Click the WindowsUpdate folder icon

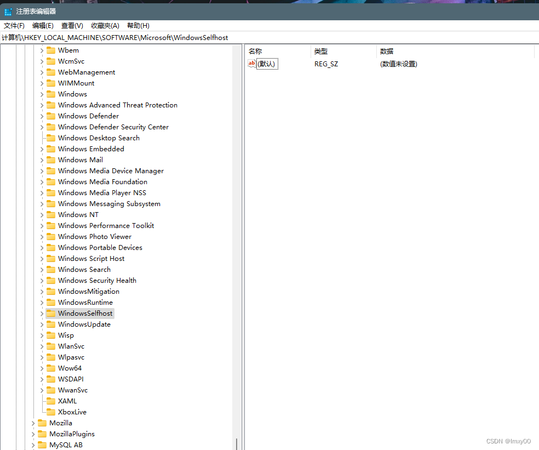point(51,324)
